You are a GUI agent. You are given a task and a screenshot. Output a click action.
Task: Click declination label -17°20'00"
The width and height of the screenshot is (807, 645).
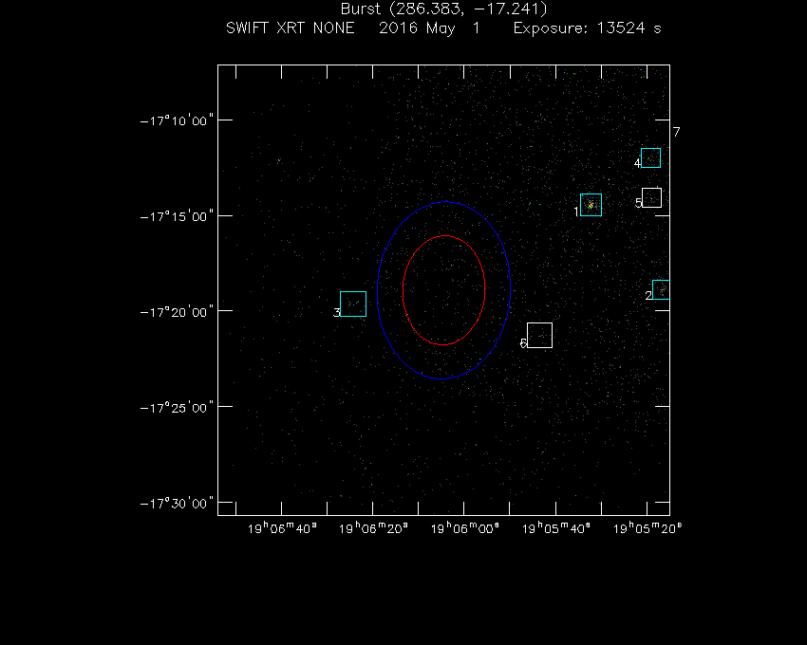pyautogui.click(x=177, y=312)
